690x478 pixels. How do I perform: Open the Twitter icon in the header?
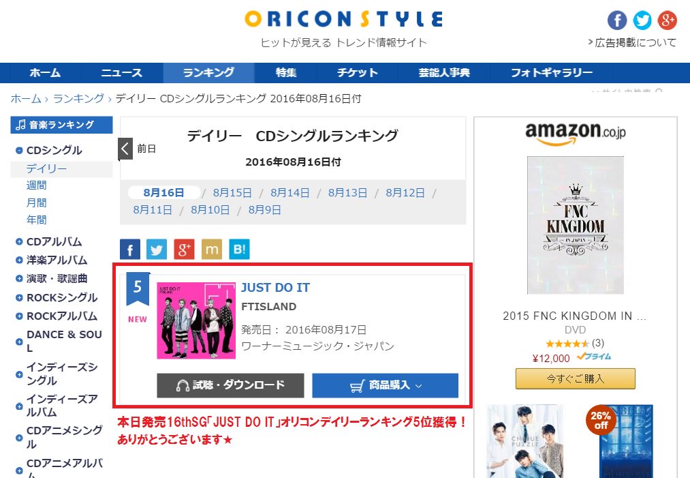642,20
